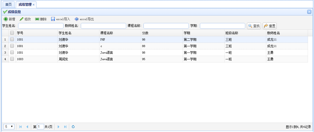Toggle the select-all header checkbox
Image resolution: width=314 pixels, height=132 pixels.
(x=12, y=33)
